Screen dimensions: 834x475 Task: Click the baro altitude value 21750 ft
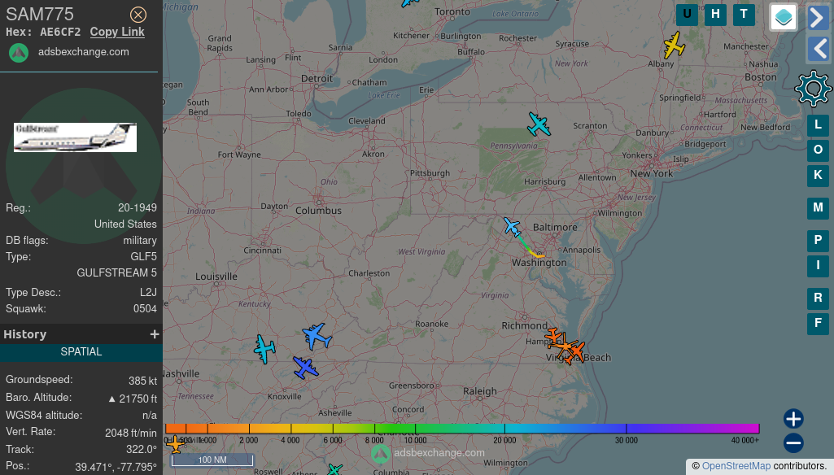pyautogui.click(x=133, y=399)
